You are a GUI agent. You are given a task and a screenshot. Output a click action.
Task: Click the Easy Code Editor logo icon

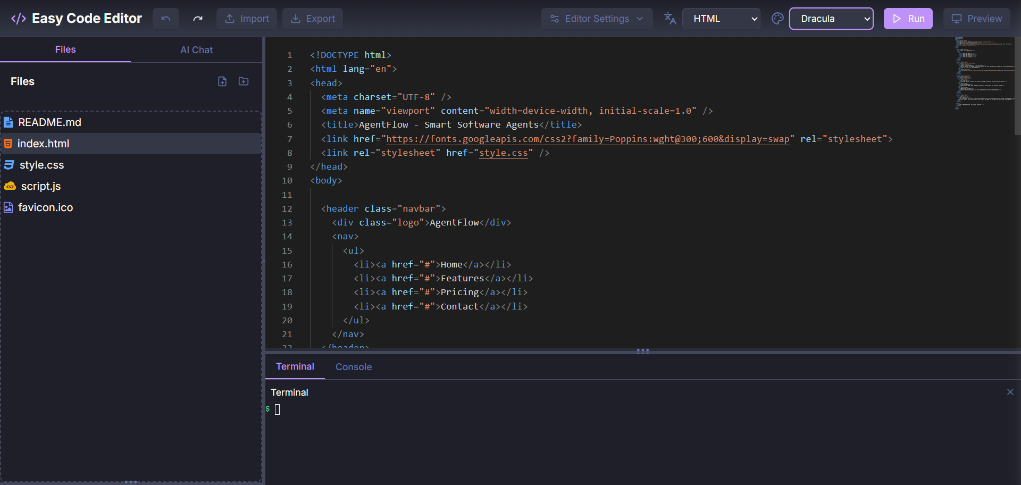19,19
